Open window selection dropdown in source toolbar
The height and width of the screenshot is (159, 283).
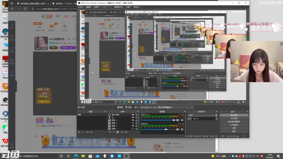(x=167, y=107)
